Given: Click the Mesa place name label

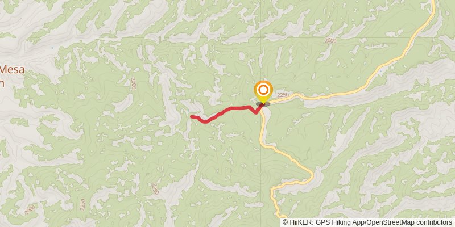Looking at the screenshot, I should coord(12,69).
